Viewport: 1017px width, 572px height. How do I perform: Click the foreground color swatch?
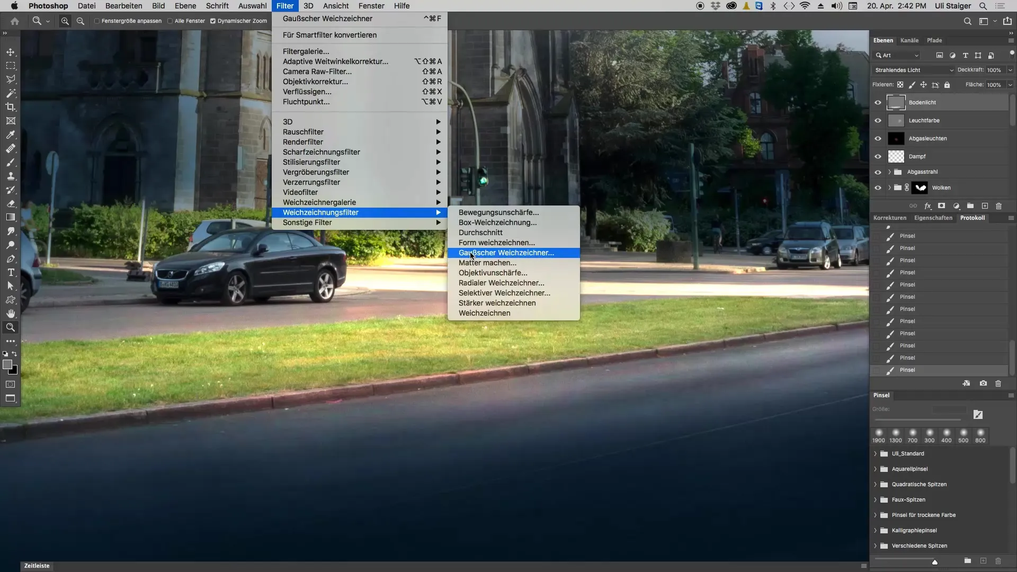[7, 364]
